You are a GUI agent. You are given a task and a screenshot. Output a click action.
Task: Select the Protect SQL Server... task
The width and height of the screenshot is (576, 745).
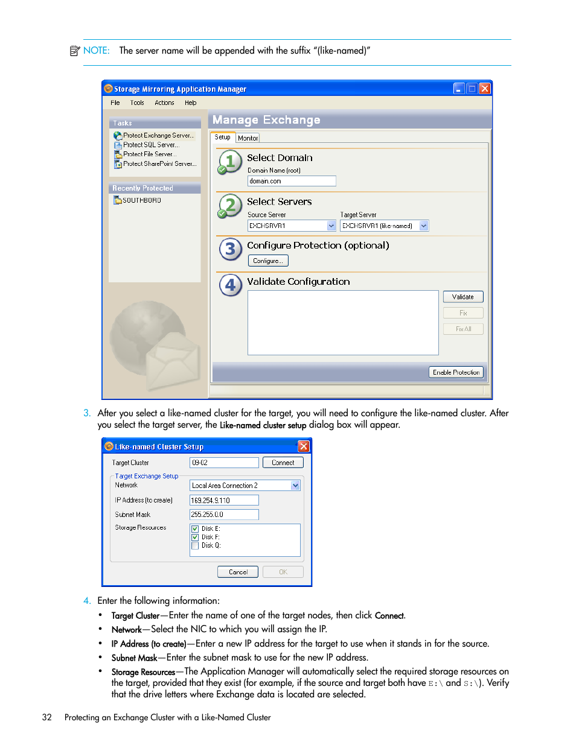(x=152, y=145)
